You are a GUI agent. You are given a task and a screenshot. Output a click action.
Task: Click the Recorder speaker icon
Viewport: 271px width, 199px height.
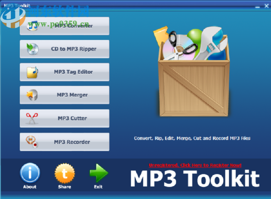pyautogui.click(x=32, y=142)
